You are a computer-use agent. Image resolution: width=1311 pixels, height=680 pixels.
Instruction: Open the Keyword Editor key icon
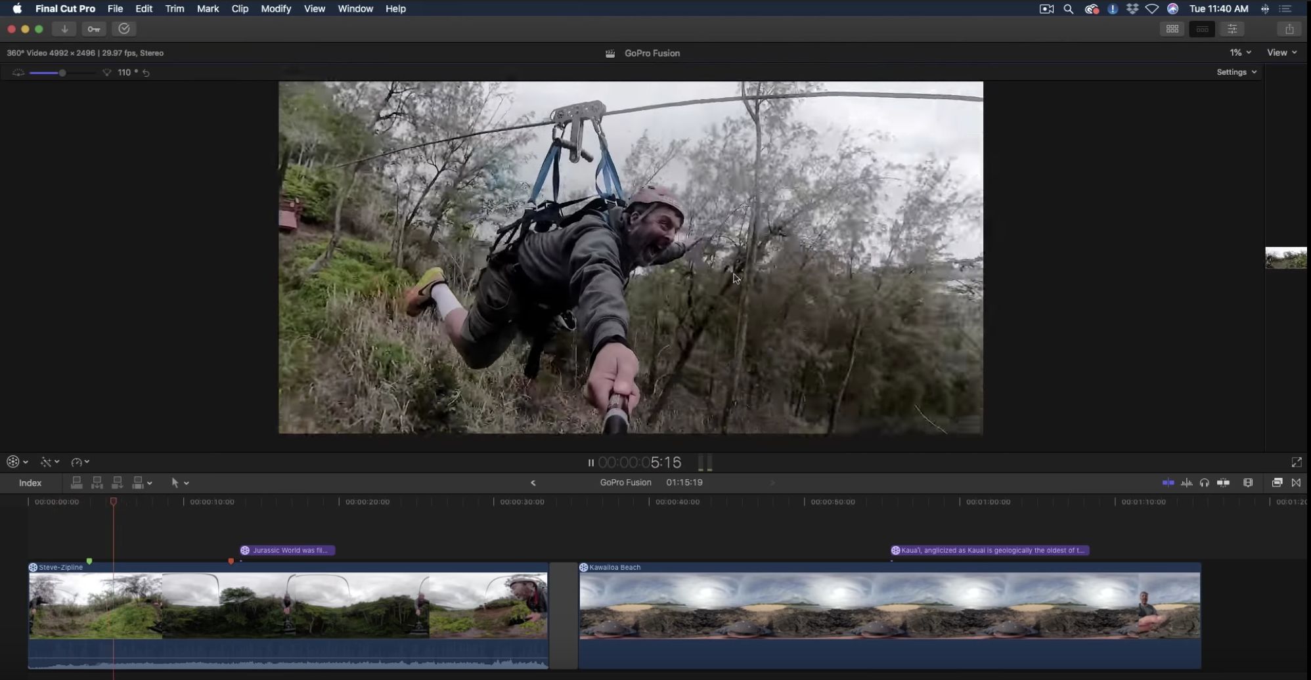(x=94, y=29)
